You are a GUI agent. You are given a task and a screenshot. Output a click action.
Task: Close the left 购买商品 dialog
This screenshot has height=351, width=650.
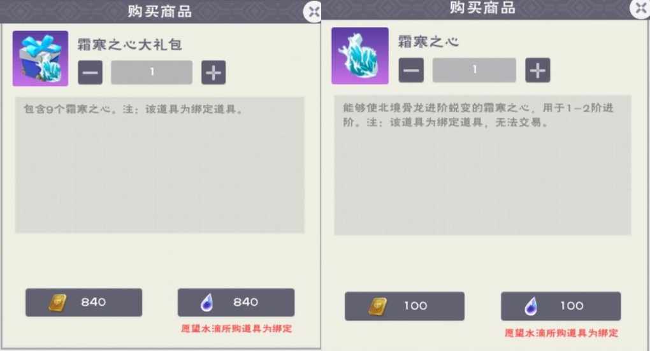pos(314,11)
